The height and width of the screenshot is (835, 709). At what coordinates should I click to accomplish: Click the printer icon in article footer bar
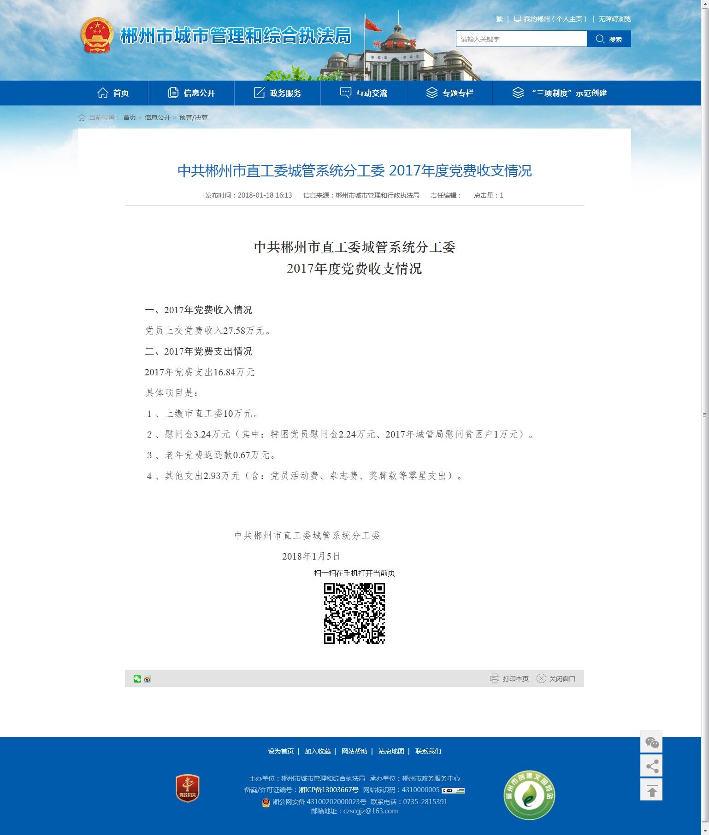click(x=495, y=678)
